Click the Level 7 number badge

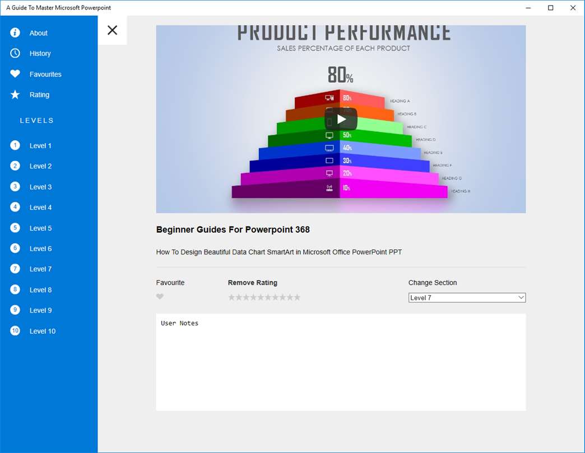pos(15,269)
